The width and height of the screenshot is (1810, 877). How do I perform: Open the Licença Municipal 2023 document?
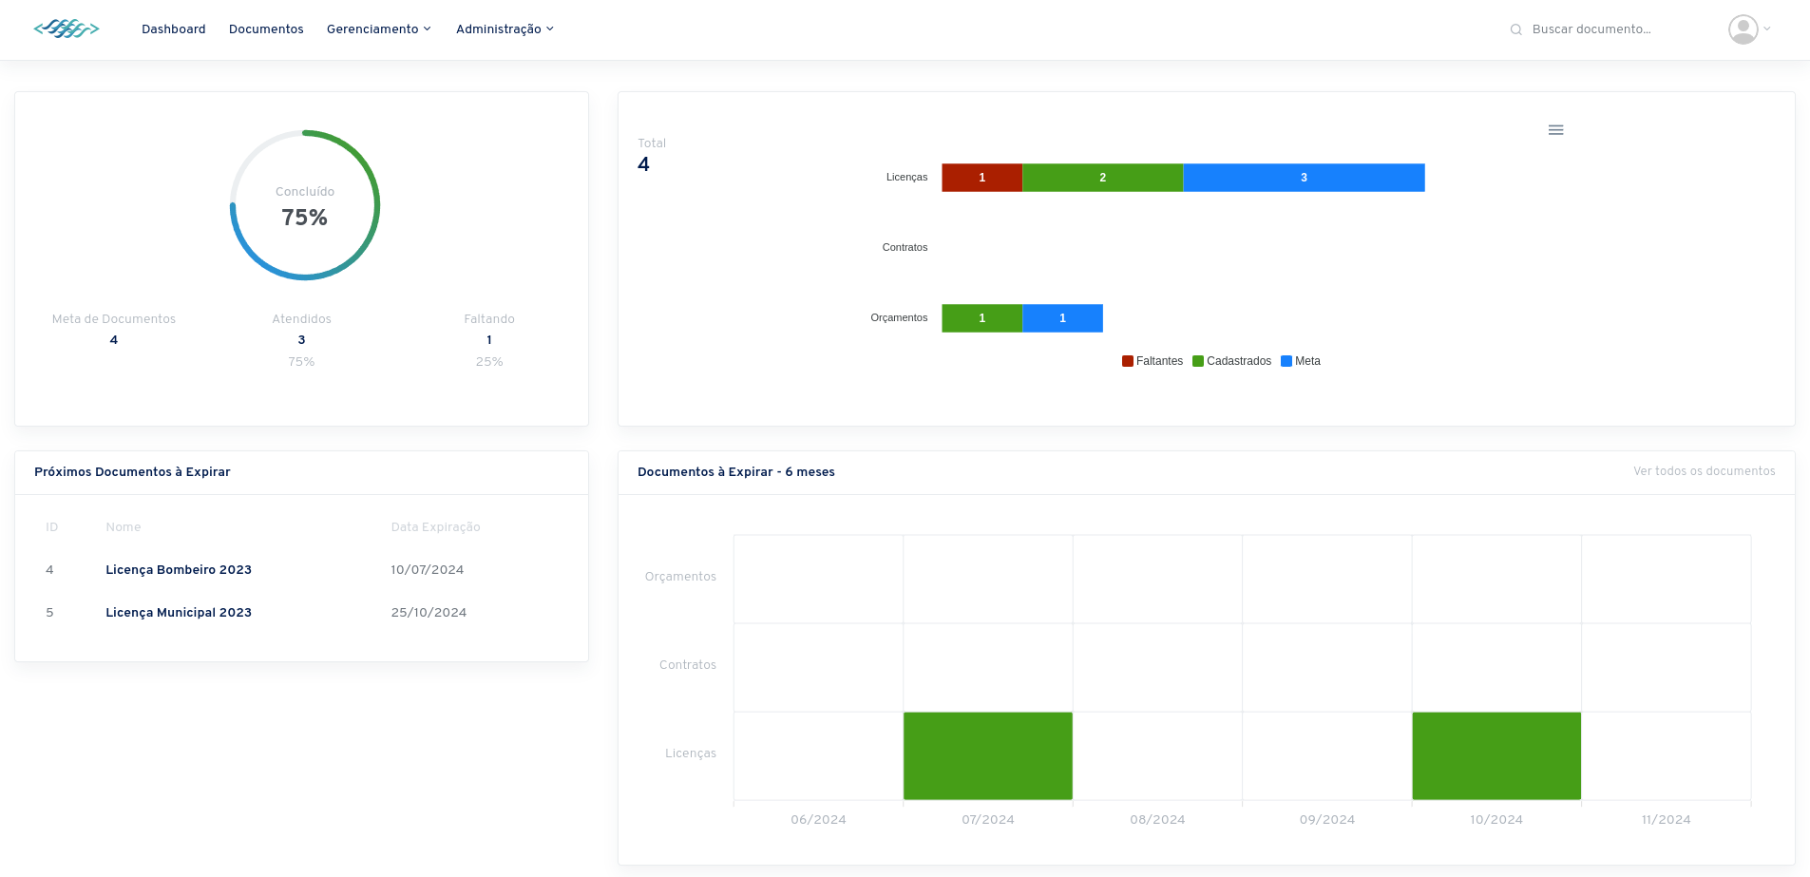(179, 613)
